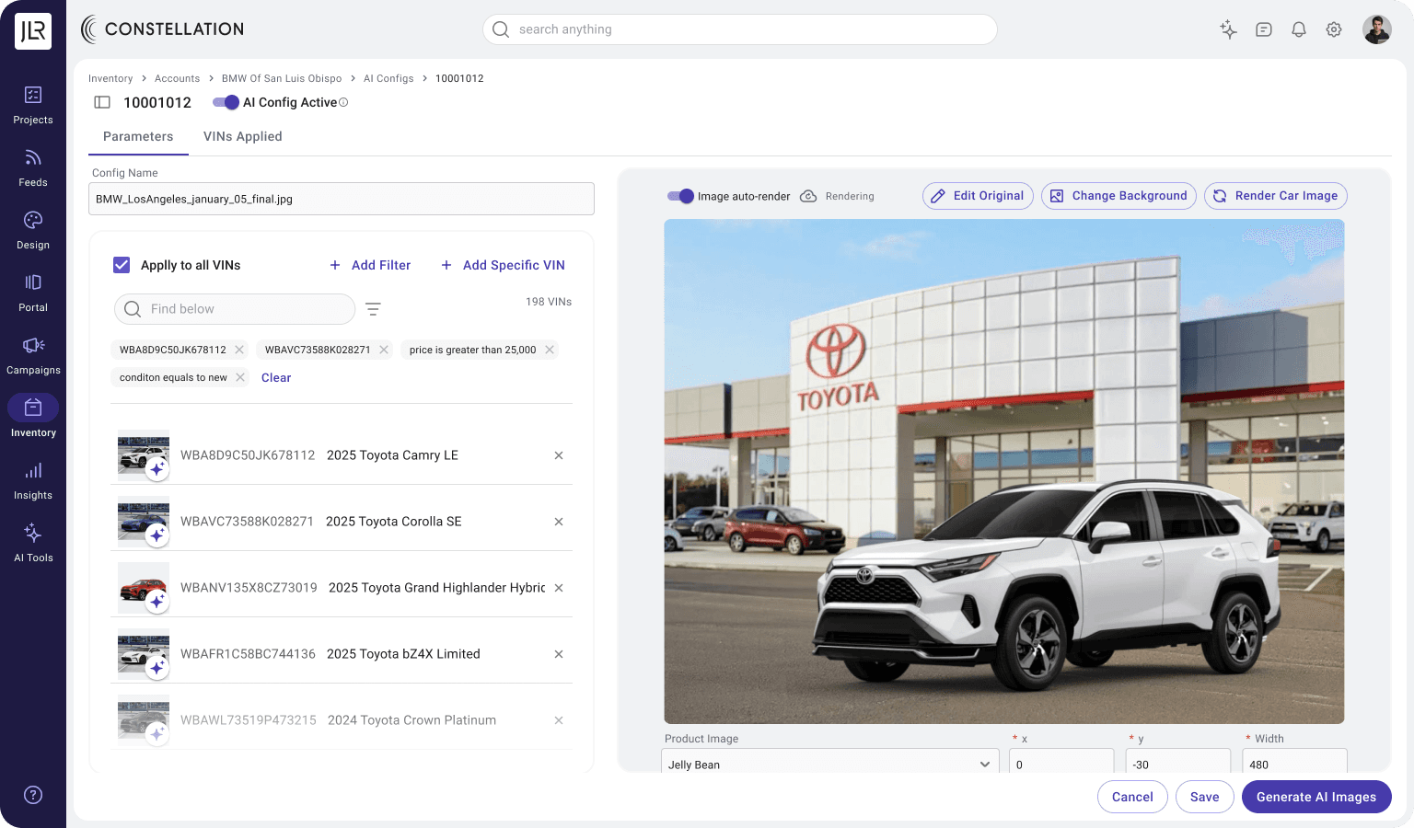Image resolution: width=1414 pixels, height=828 pixels.
Task: Click the Config Name input field
Action: 342,199
